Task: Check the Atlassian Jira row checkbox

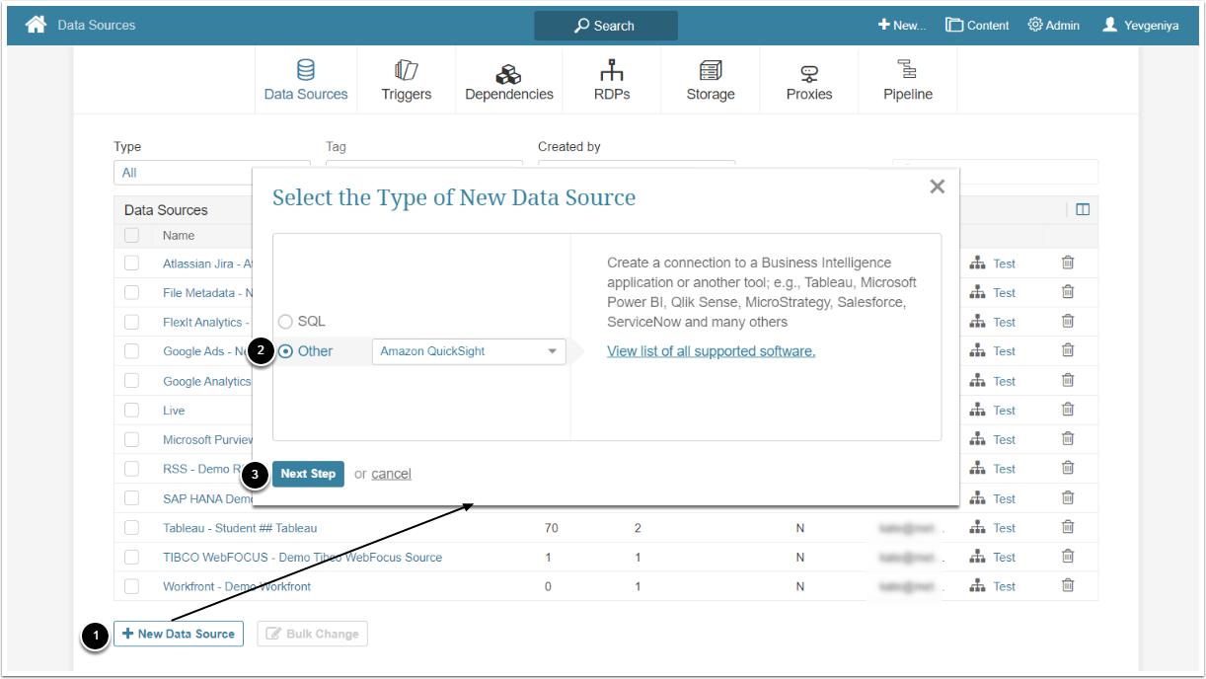Action: point(131,264)
